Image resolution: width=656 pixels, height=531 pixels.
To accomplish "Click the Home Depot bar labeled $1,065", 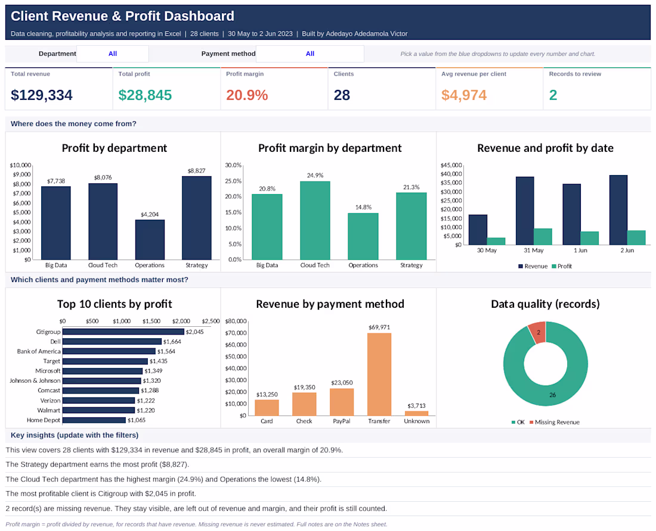I will pyautogui.click(x=94, y=420).
